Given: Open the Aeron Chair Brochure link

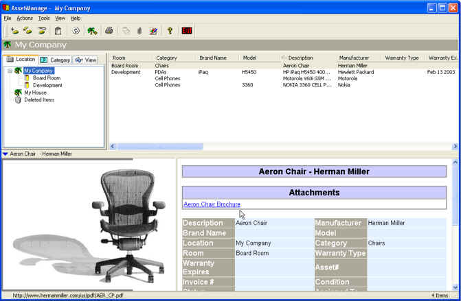Looking at the screenshot, I should pos(212,204).
